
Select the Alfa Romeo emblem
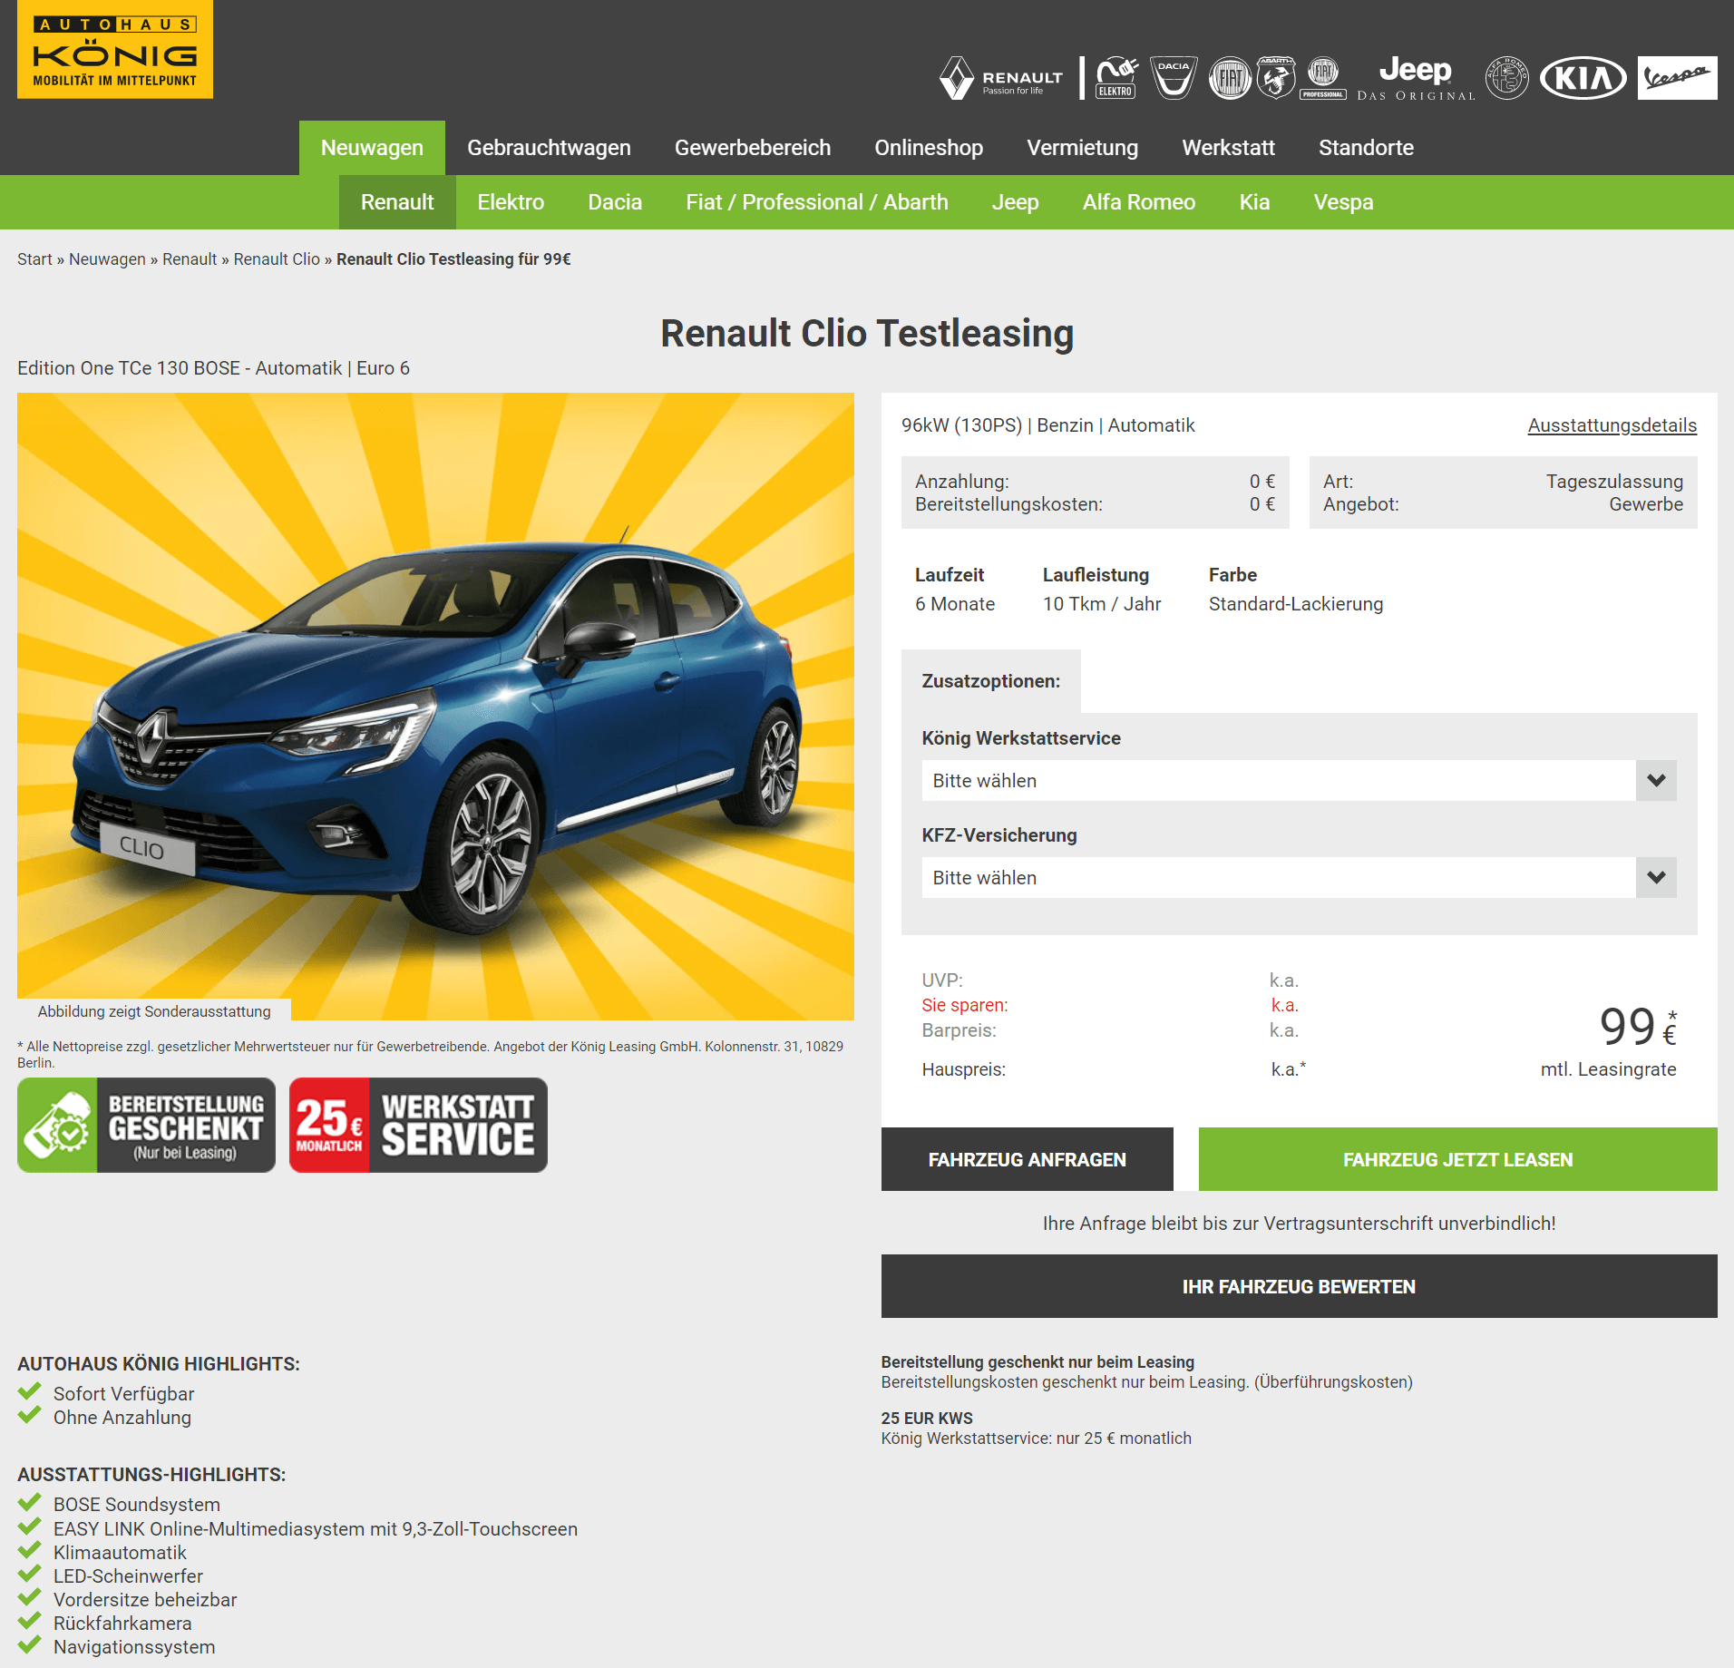tap(1507, 78)
